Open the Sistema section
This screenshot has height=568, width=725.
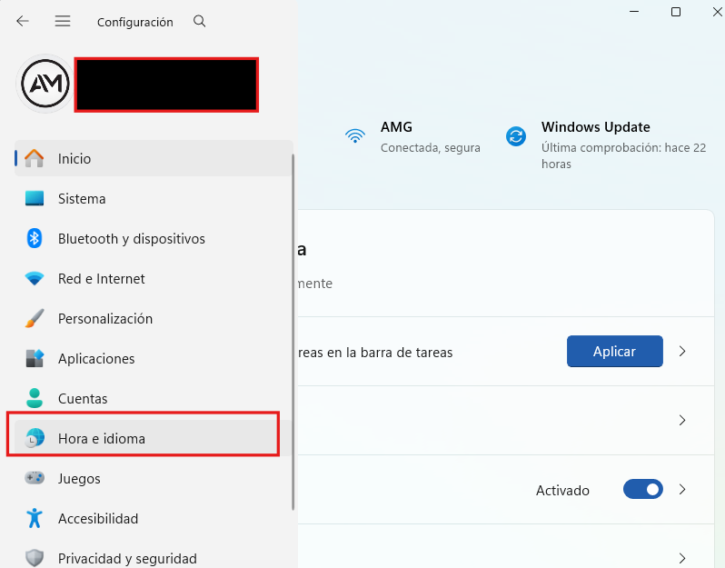(x=154, y=198)
